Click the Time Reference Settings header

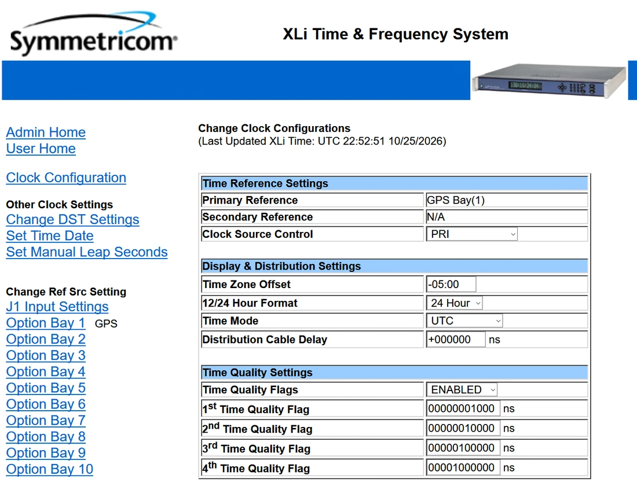coord(394,183)
